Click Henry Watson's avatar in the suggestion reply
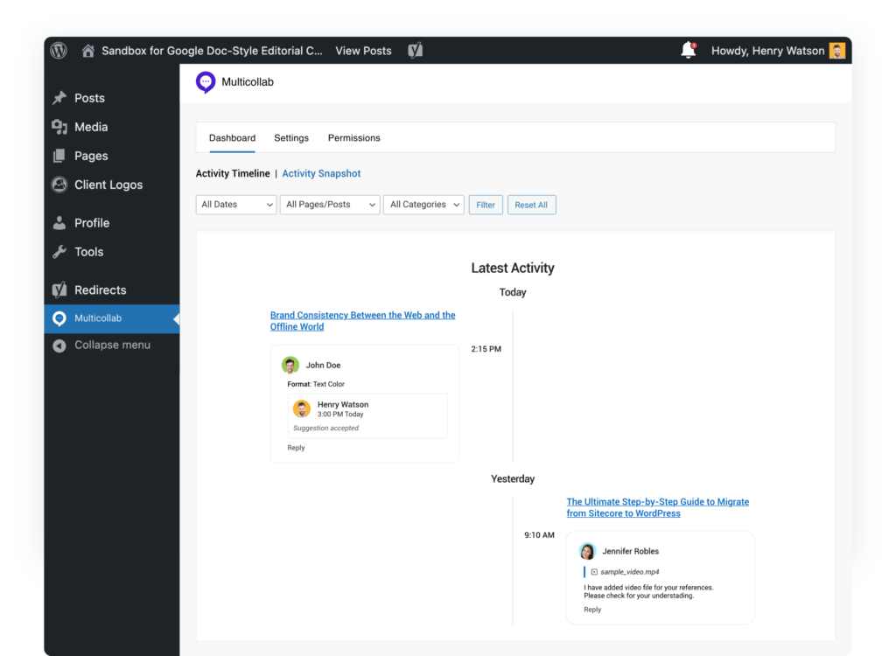The image size is (896, 656). tap(302, 408)
